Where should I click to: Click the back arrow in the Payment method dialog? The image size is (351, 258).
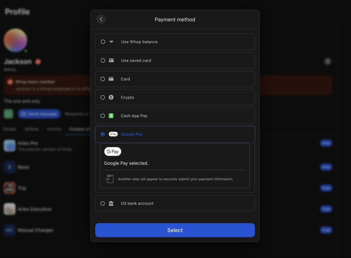(x=101, y=19)
